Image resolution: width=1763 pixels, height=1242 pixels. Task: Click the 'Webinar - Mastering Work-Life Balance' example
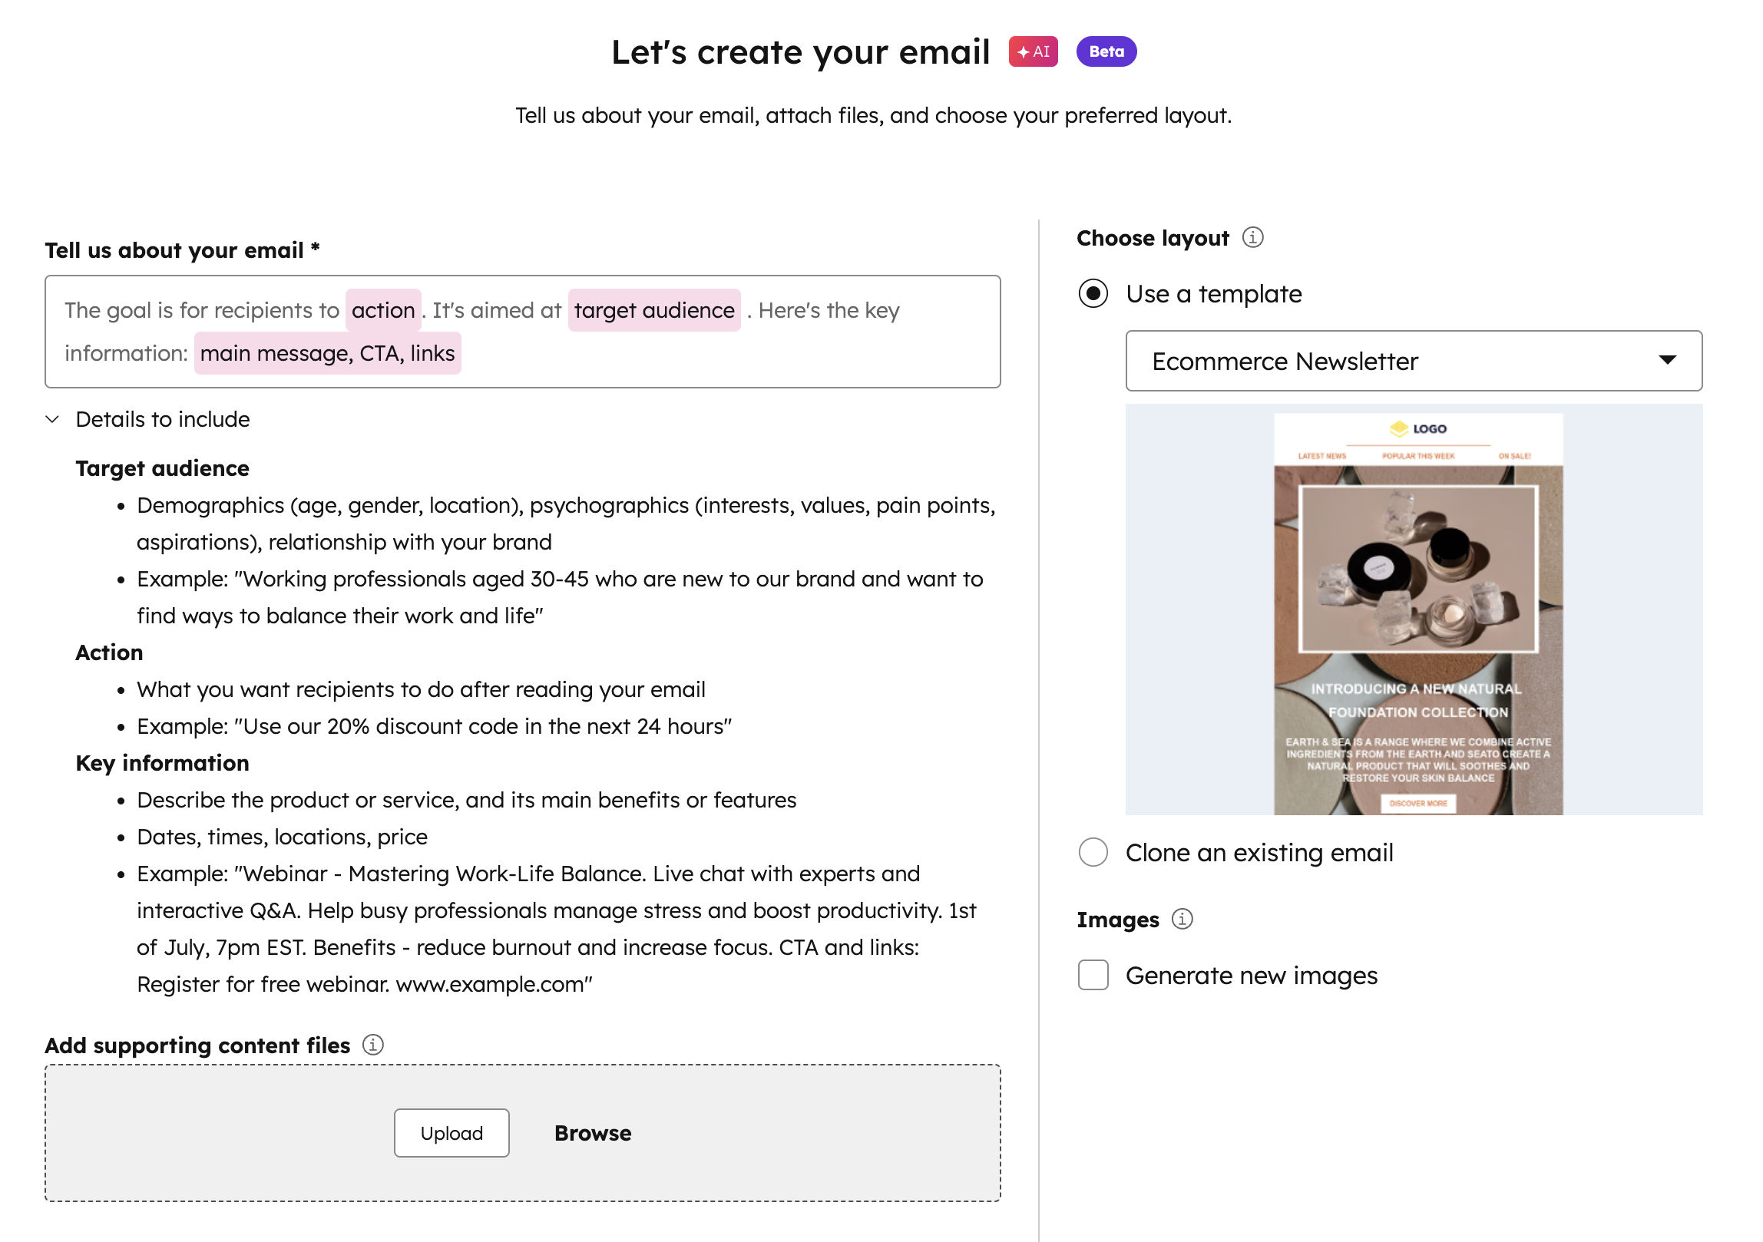pos(557,929)
